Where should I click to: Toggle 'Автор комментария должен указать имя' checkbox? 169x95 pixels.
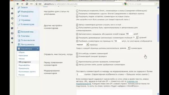click(77, 25)
